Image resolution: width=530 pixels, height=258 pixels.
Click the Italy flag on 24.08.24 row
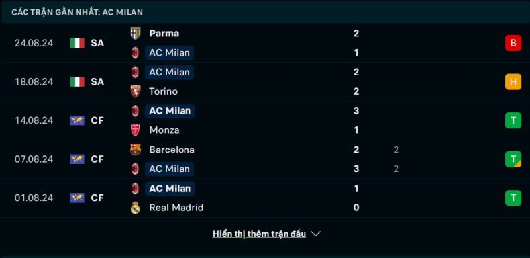coord(78,43)
